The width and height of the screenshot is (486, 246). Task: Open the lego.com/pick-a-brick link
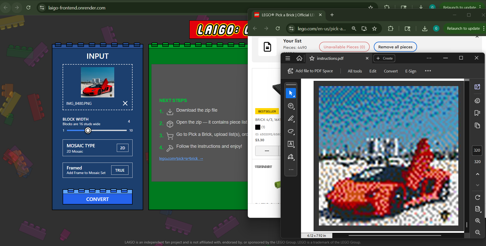(x=181, y=158)
